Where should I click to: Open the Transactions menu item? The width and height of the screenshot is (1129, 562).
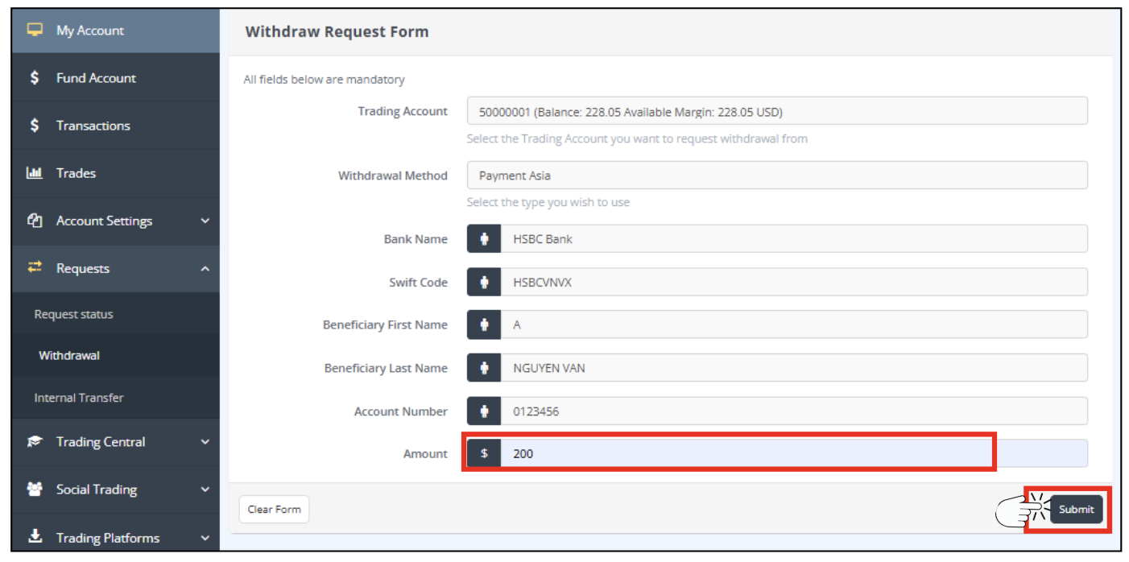tap(93, 126)
